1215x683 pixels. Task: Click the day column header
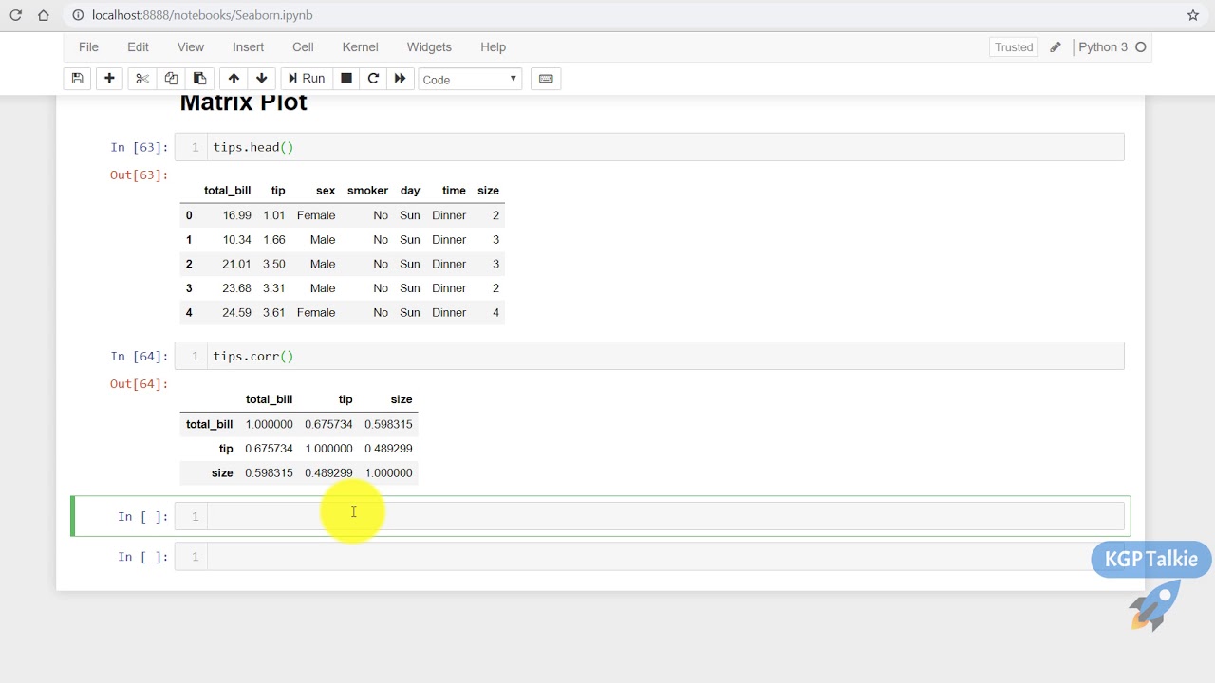point(410,191)
